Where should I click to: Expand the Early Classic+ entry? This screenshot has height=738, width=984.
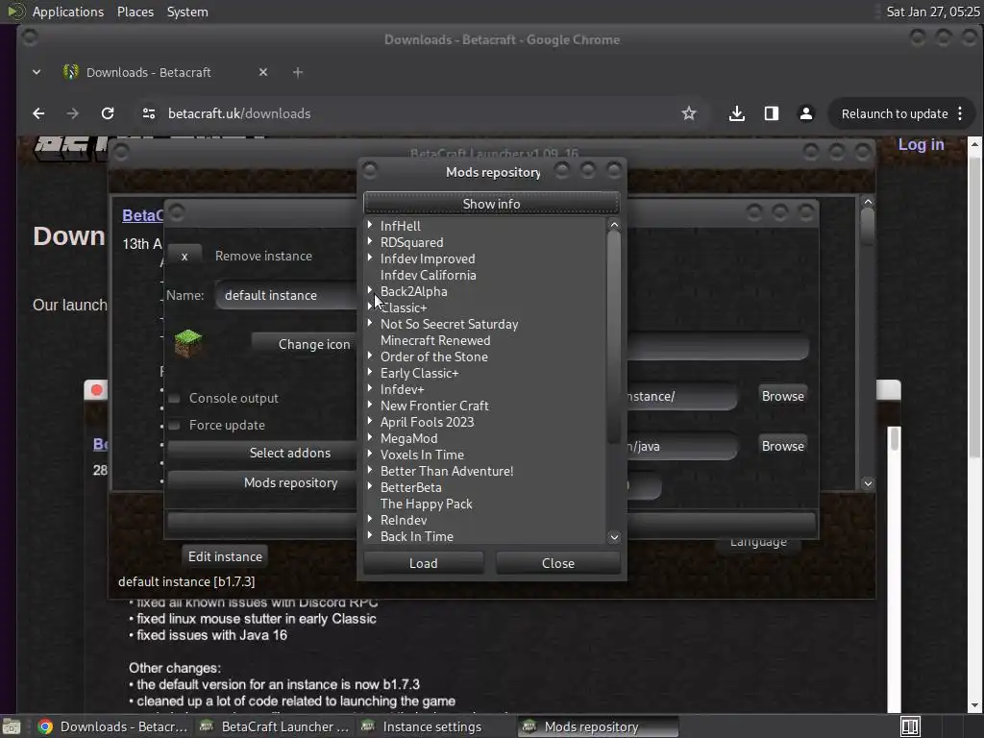pos(370,372)
